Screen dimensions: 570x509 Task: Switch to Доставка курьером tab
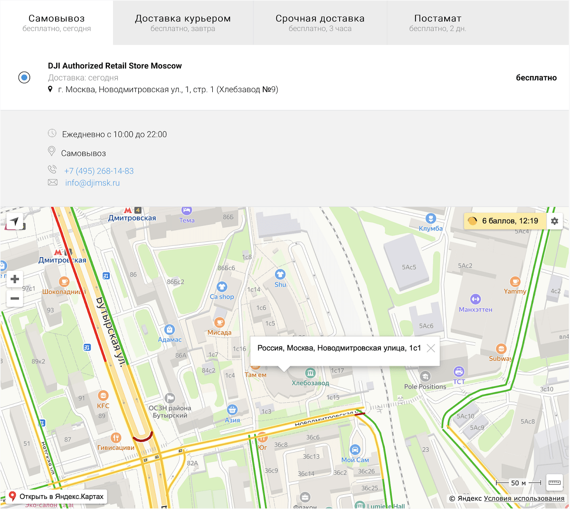click(x=183, y=23)
